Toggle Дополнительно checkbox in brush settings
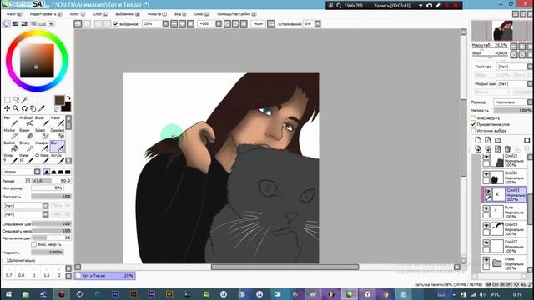This screenshot has width=534, height=300. 5,260
